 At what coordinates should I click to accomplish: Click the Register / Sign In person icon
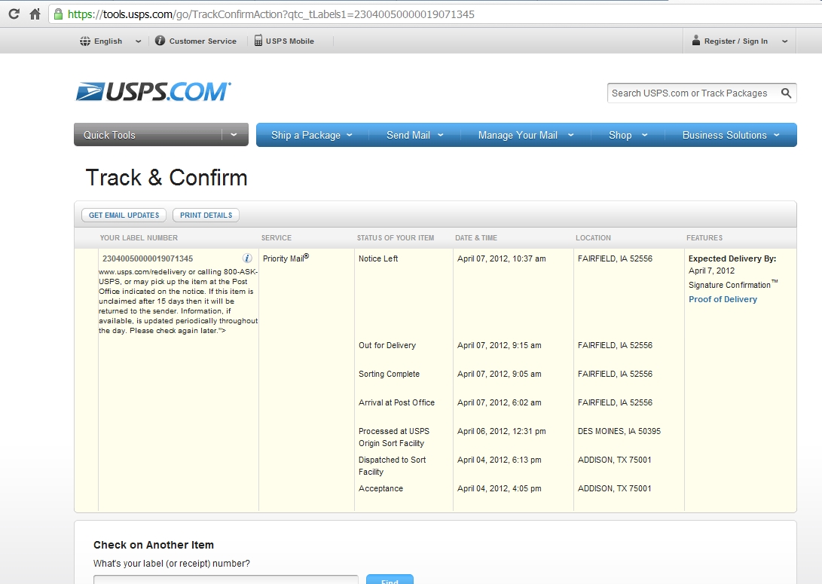[695, 41]
